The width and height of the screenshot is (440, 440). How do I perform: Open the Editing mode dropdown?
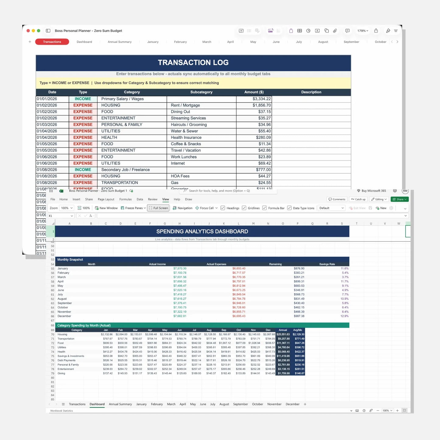point(379,199)
